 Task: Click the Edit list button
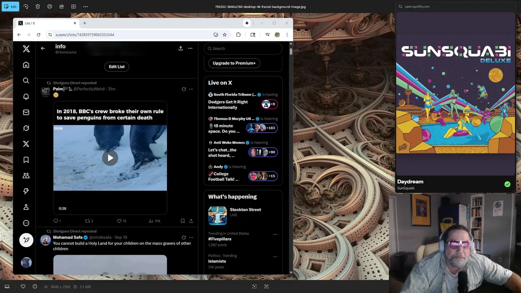click(117, 67)
